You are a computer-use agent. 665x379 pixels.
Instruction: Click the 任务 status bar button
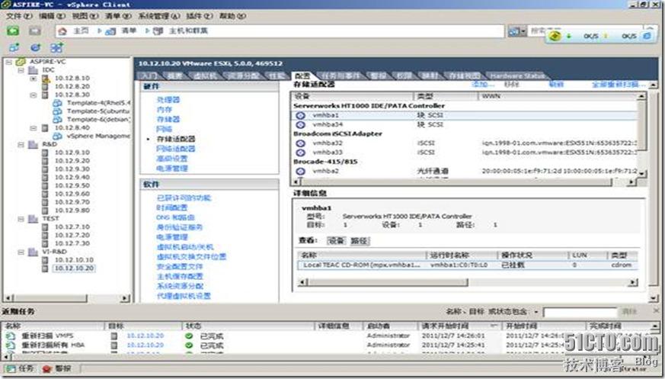(20, 369)
